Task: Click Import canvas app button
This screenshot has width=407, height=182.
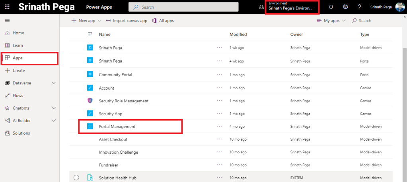Action: [127, 21]
